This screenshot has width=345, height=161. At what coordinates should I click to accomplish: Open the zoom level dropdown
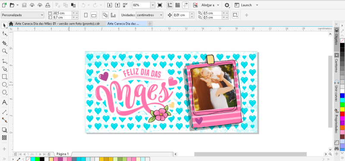point(153,5)
